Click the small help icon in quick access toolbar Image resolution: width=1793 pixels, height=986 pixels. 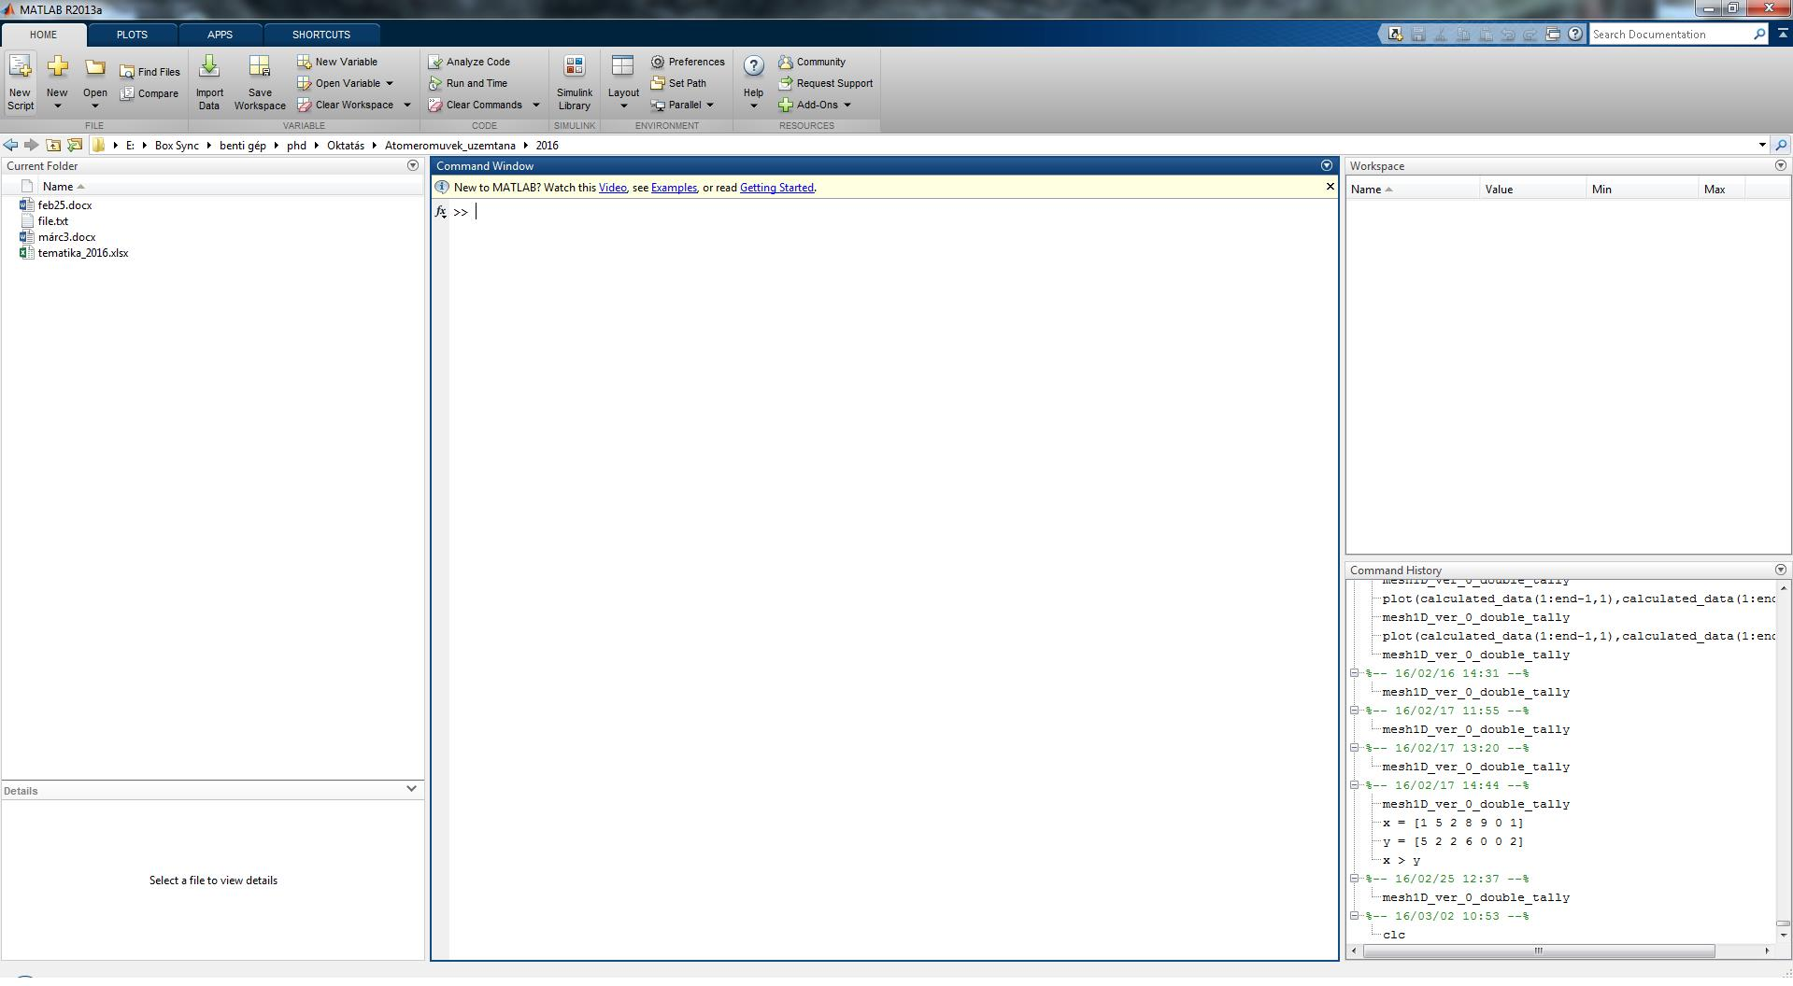1575,35
